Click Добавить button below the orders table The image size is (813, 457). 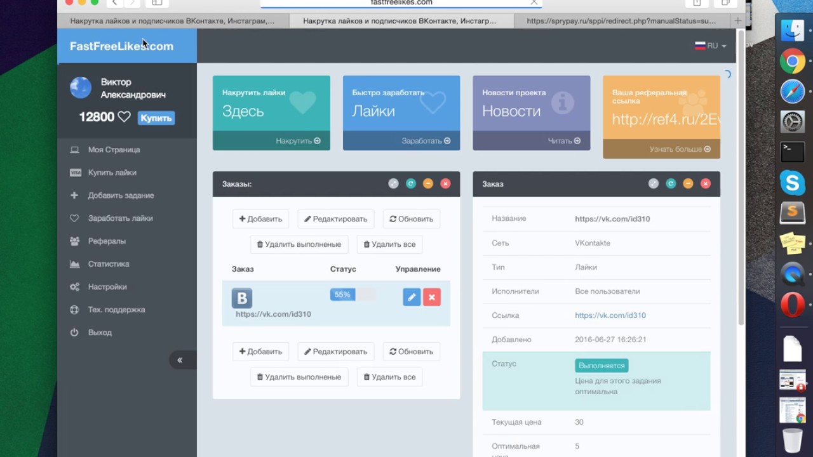tap(260, 352)
